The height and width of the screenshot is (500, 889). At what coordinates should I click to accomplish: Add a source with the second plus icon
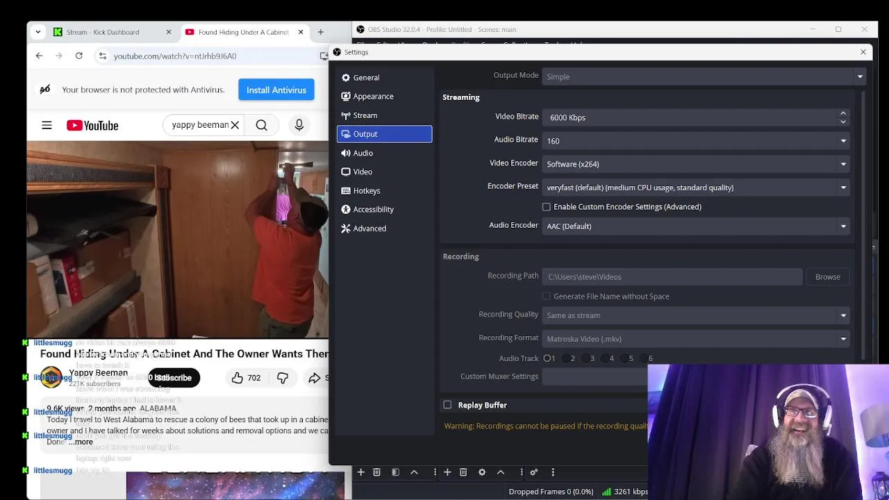(447, 472)
